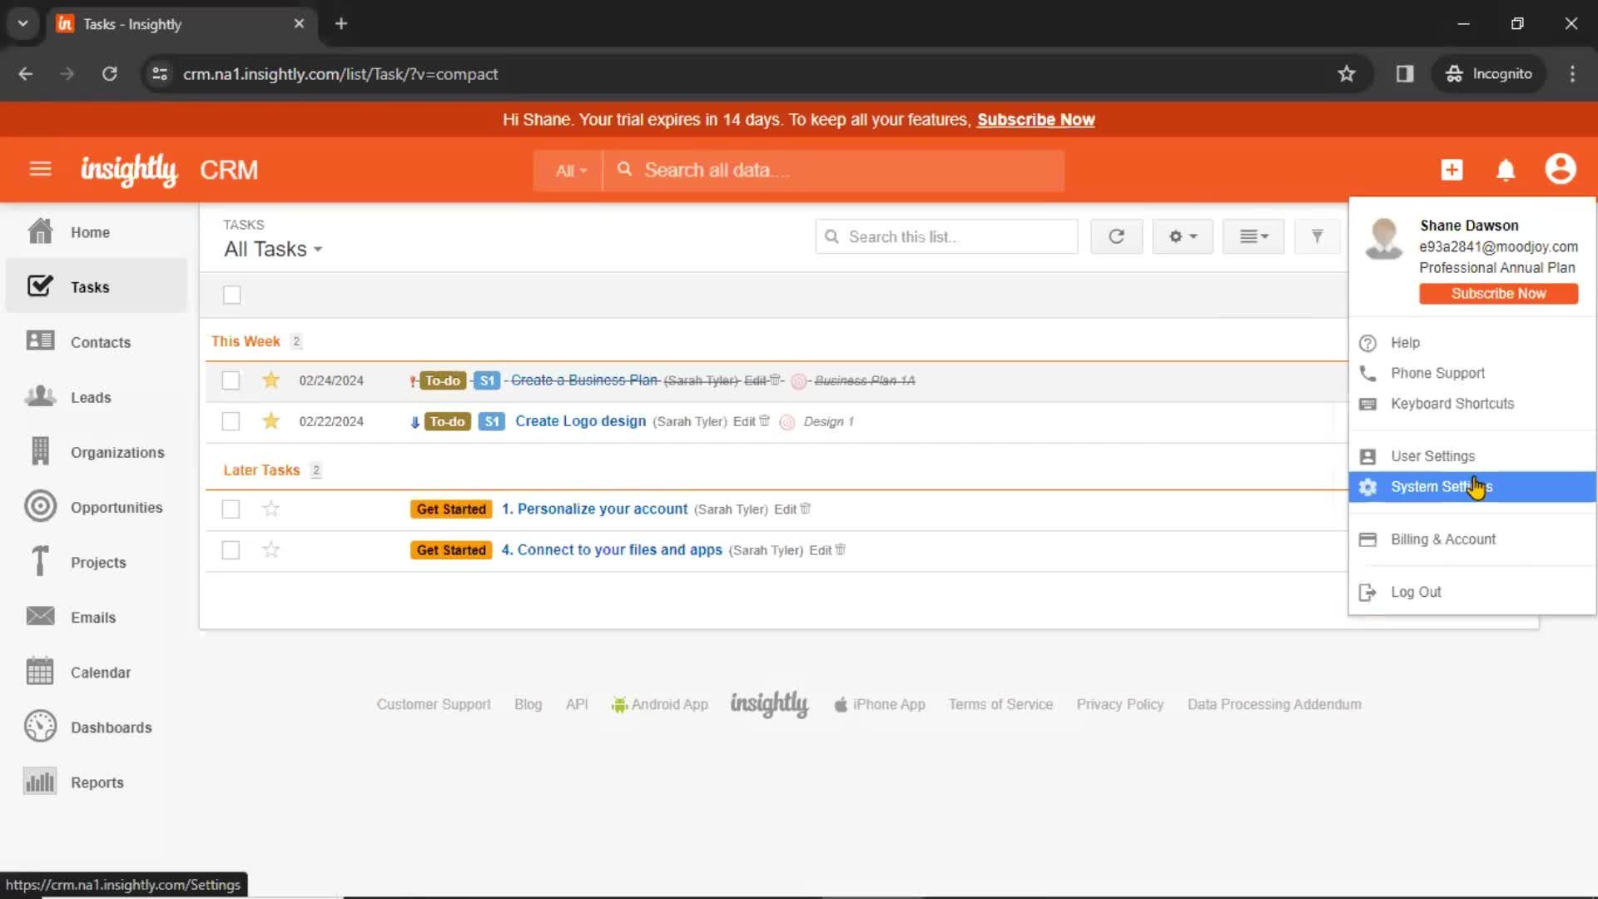This screenshot has width=1598, height=899.
Task: Toggle star on Create Logo design task
Action: pos(270,420)
